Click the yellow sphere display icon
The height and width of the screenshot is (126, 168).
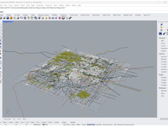[46, 18]
